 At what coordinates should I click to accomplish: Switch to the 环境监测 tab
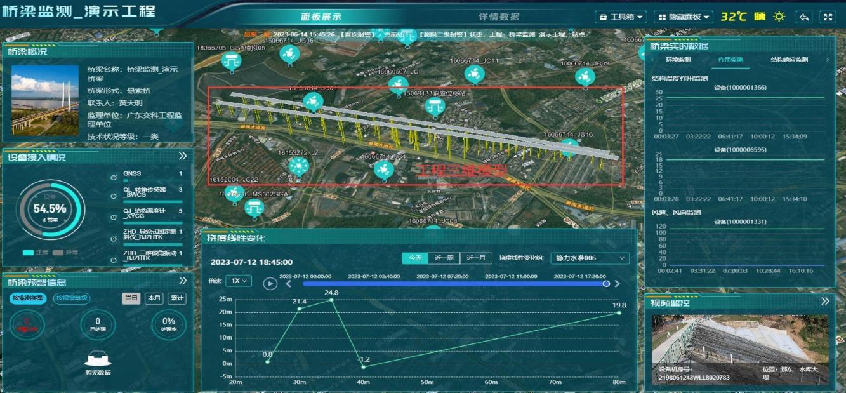(x=678, y=60)
